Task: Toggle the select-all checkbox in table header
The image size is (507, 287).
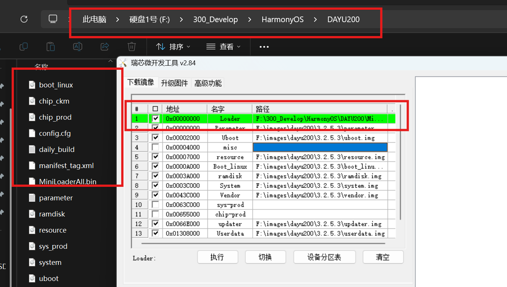Action: [155, 109]
